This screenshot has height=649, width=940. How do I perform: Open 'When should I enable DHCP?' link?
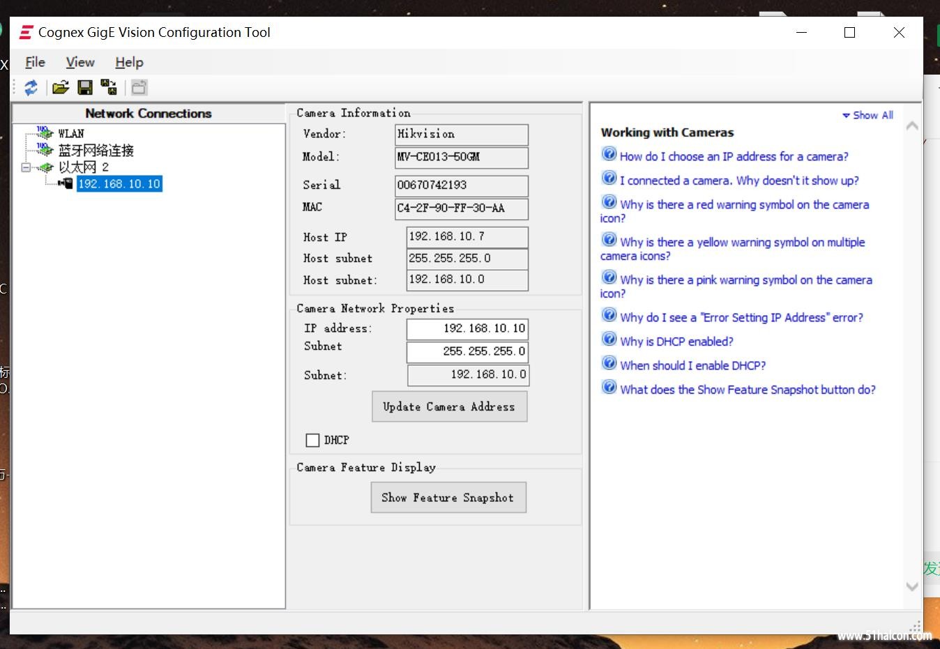pos(692,365)
